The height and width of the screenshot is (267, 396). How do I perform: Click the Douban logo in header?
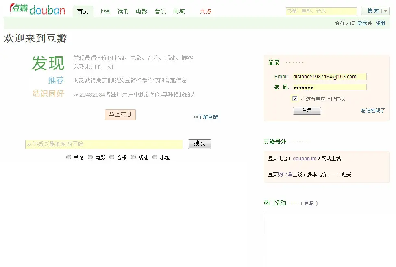pos(37,9)
